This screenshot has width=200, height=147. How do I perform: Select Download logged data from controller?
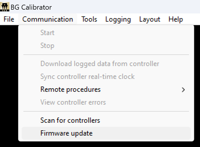click(x=100, y=64)
